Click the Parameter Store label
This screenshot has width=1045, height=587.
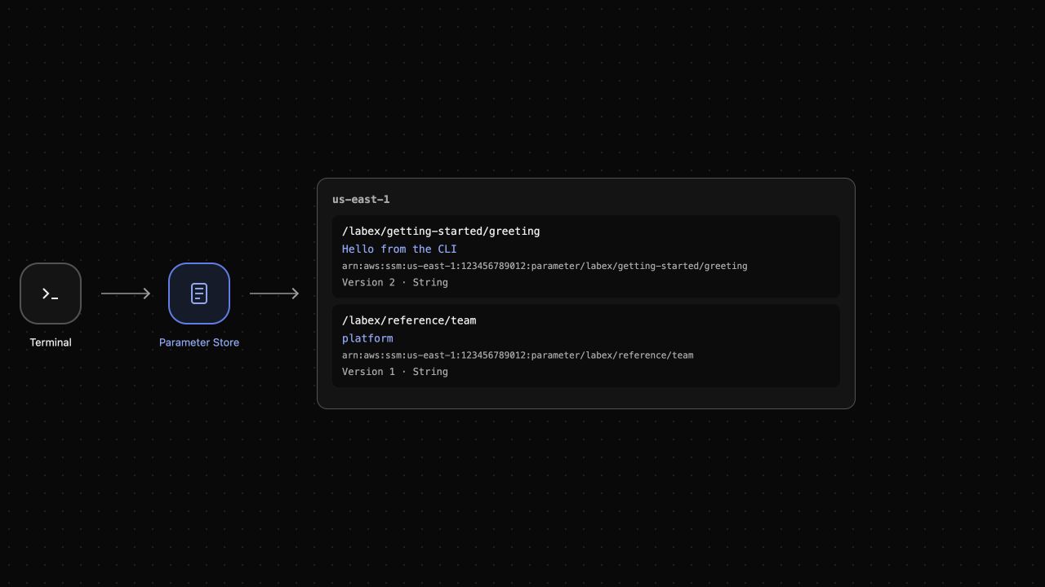[199, 342]
